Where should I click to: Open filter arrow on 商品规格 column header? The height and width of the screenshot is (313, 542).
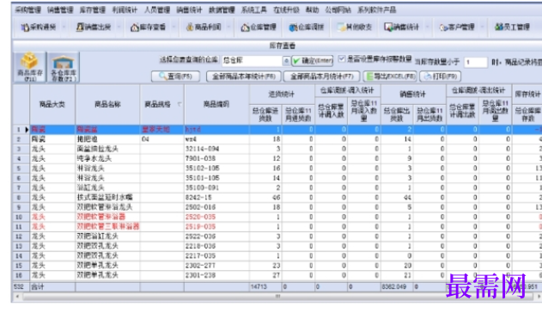180,104
